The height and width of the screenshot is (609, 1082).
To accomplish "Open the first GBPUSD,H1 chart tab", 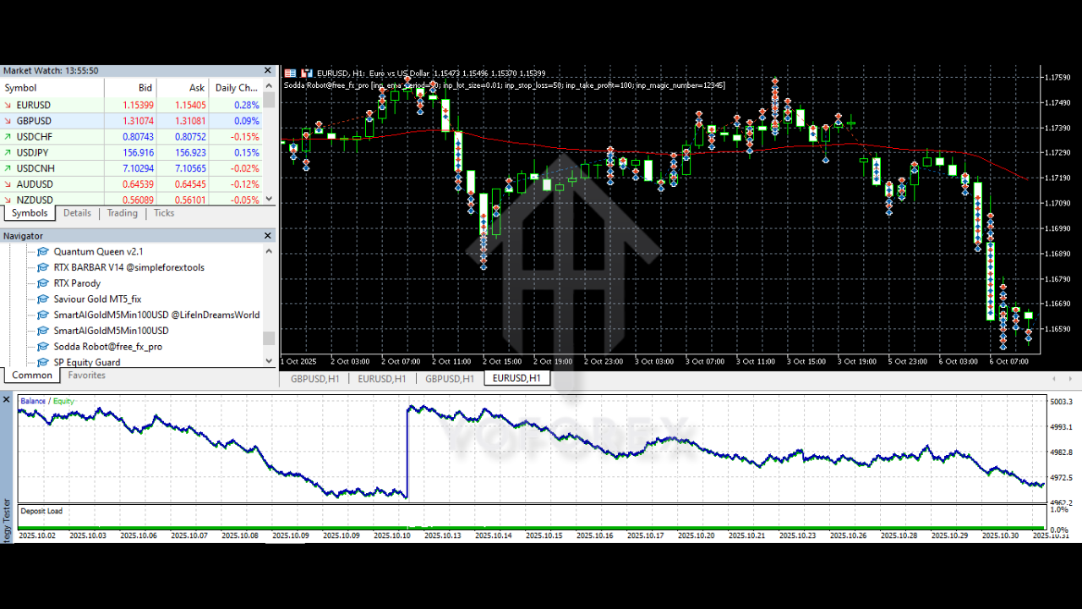I will click(314, 379).
